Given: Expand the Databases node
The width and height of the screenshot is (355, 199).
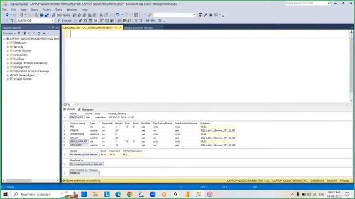Looking at the screenshot, I should (x=7, y=43).
